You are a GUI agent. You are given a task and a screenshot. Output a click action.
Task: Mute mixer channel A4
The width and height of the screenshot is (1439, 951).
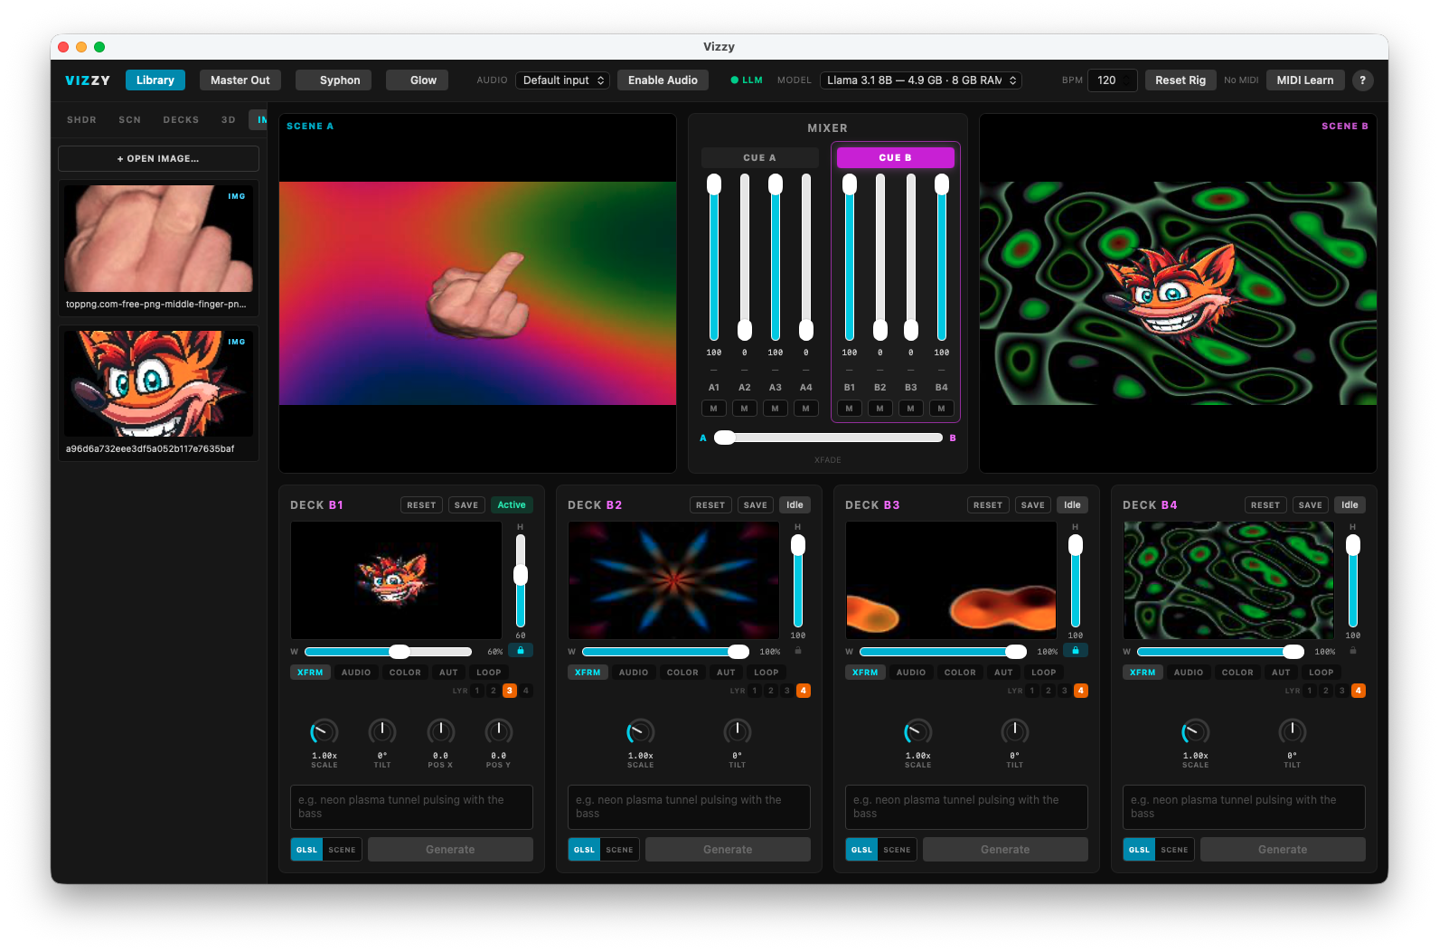point(806,409)
